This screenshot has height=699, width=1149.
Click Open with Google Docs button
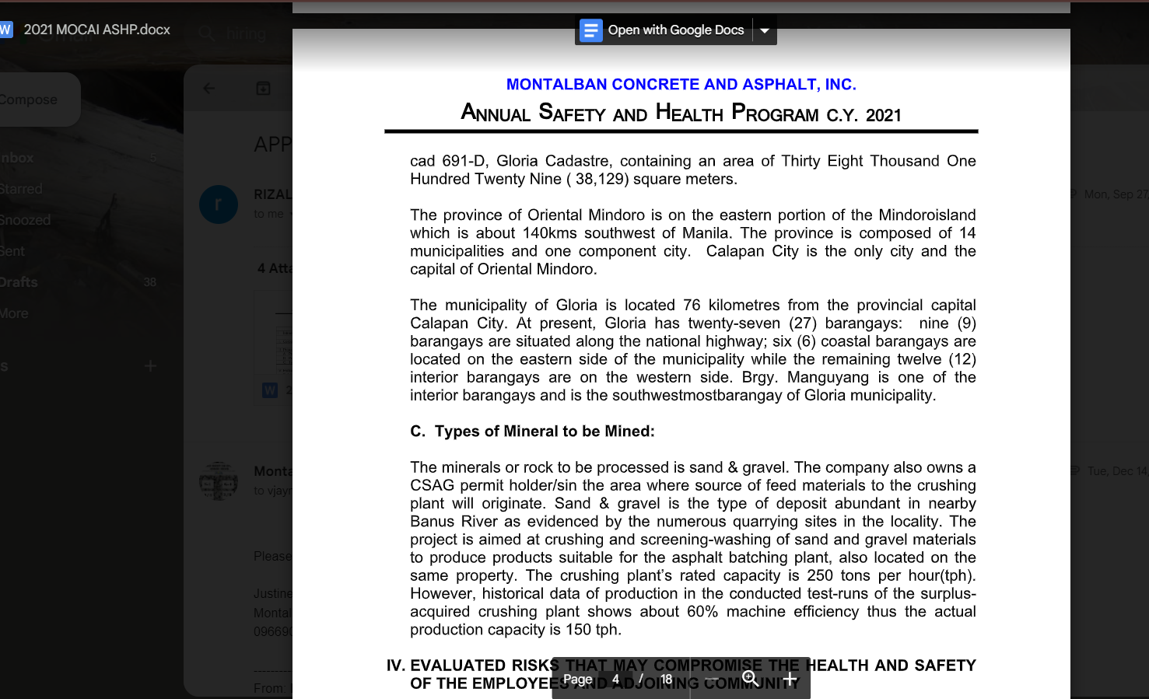pos(664,30)
